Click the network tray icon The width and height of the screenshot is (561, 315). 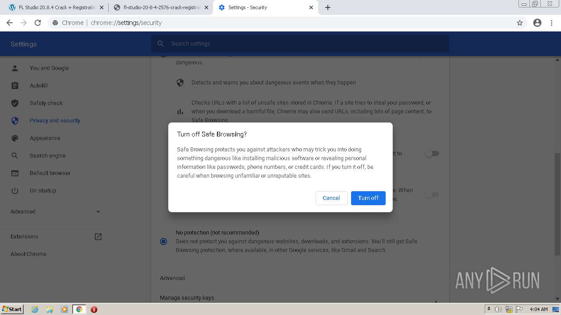point(509,309)
